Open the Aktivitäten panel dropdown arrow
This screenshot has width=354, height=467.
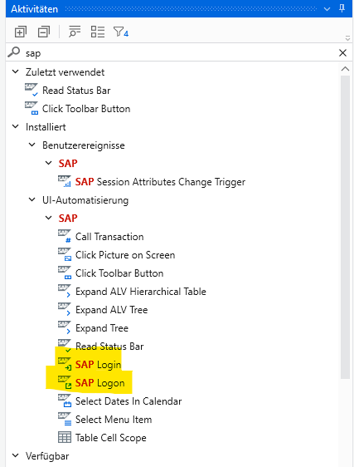326,9
